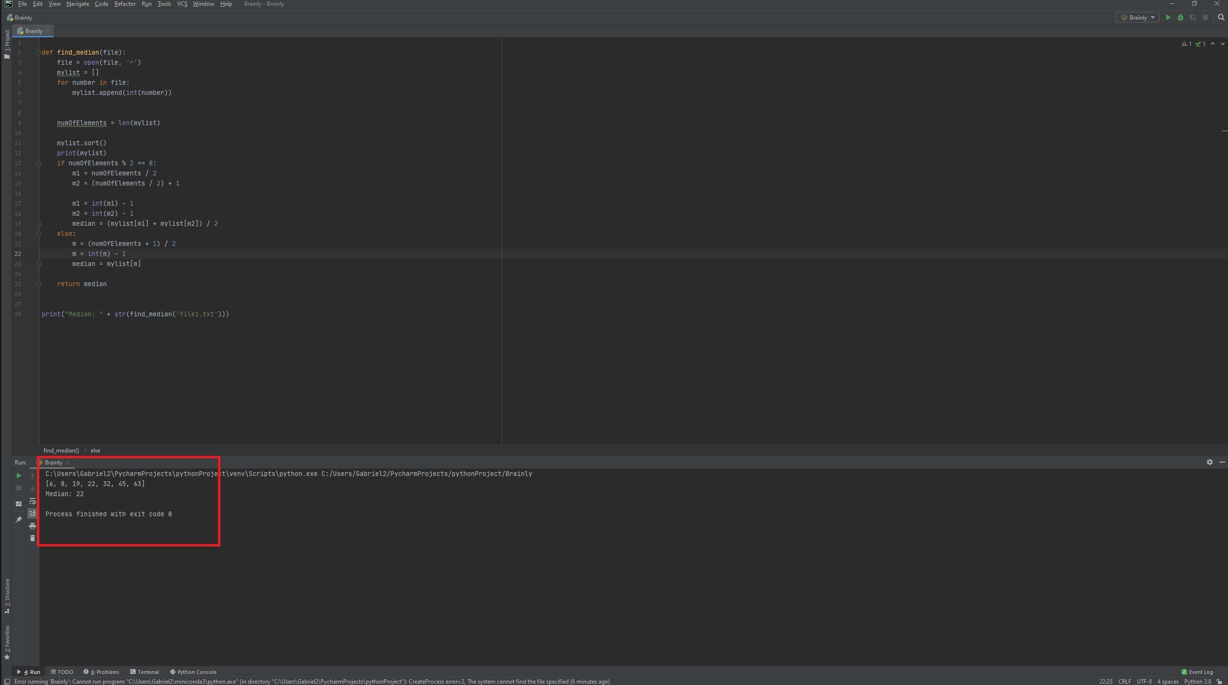Screen dimensions: 1228x685
Task: Open Run panel settings gear icon
Action: 1210,462
